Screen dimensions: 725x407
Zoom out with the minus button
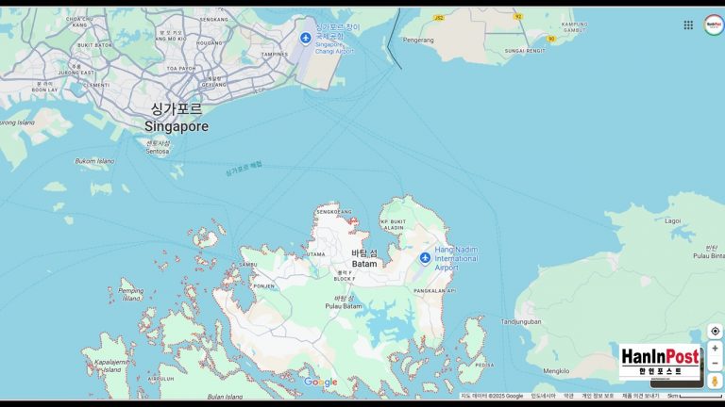[x=715, y=363]
